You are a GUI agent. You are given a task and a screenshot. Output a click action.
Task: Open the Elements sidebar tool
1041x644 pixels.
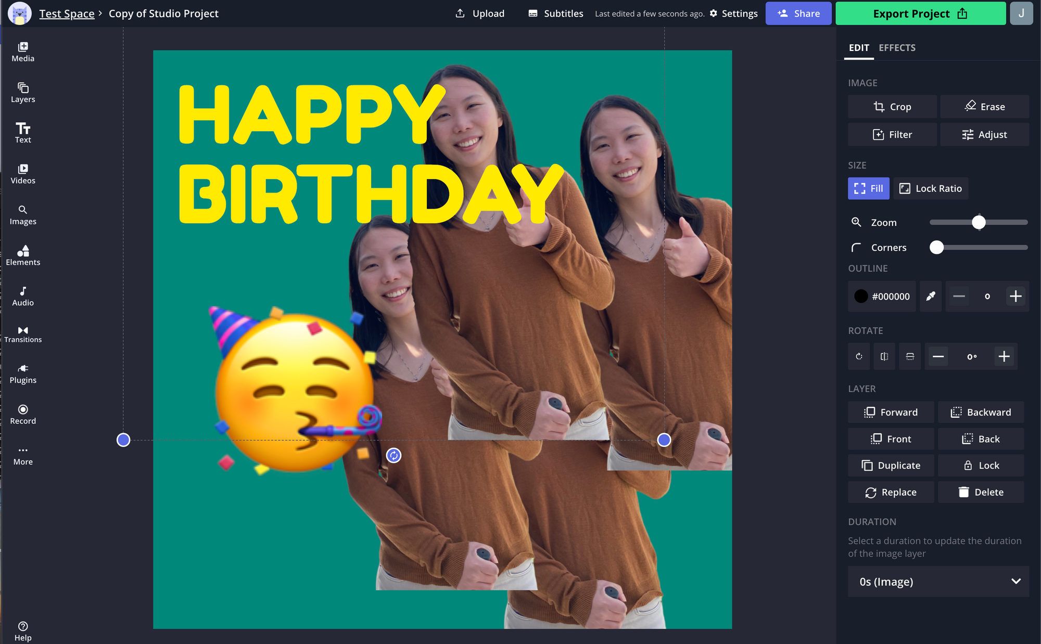tap(23, 255)
